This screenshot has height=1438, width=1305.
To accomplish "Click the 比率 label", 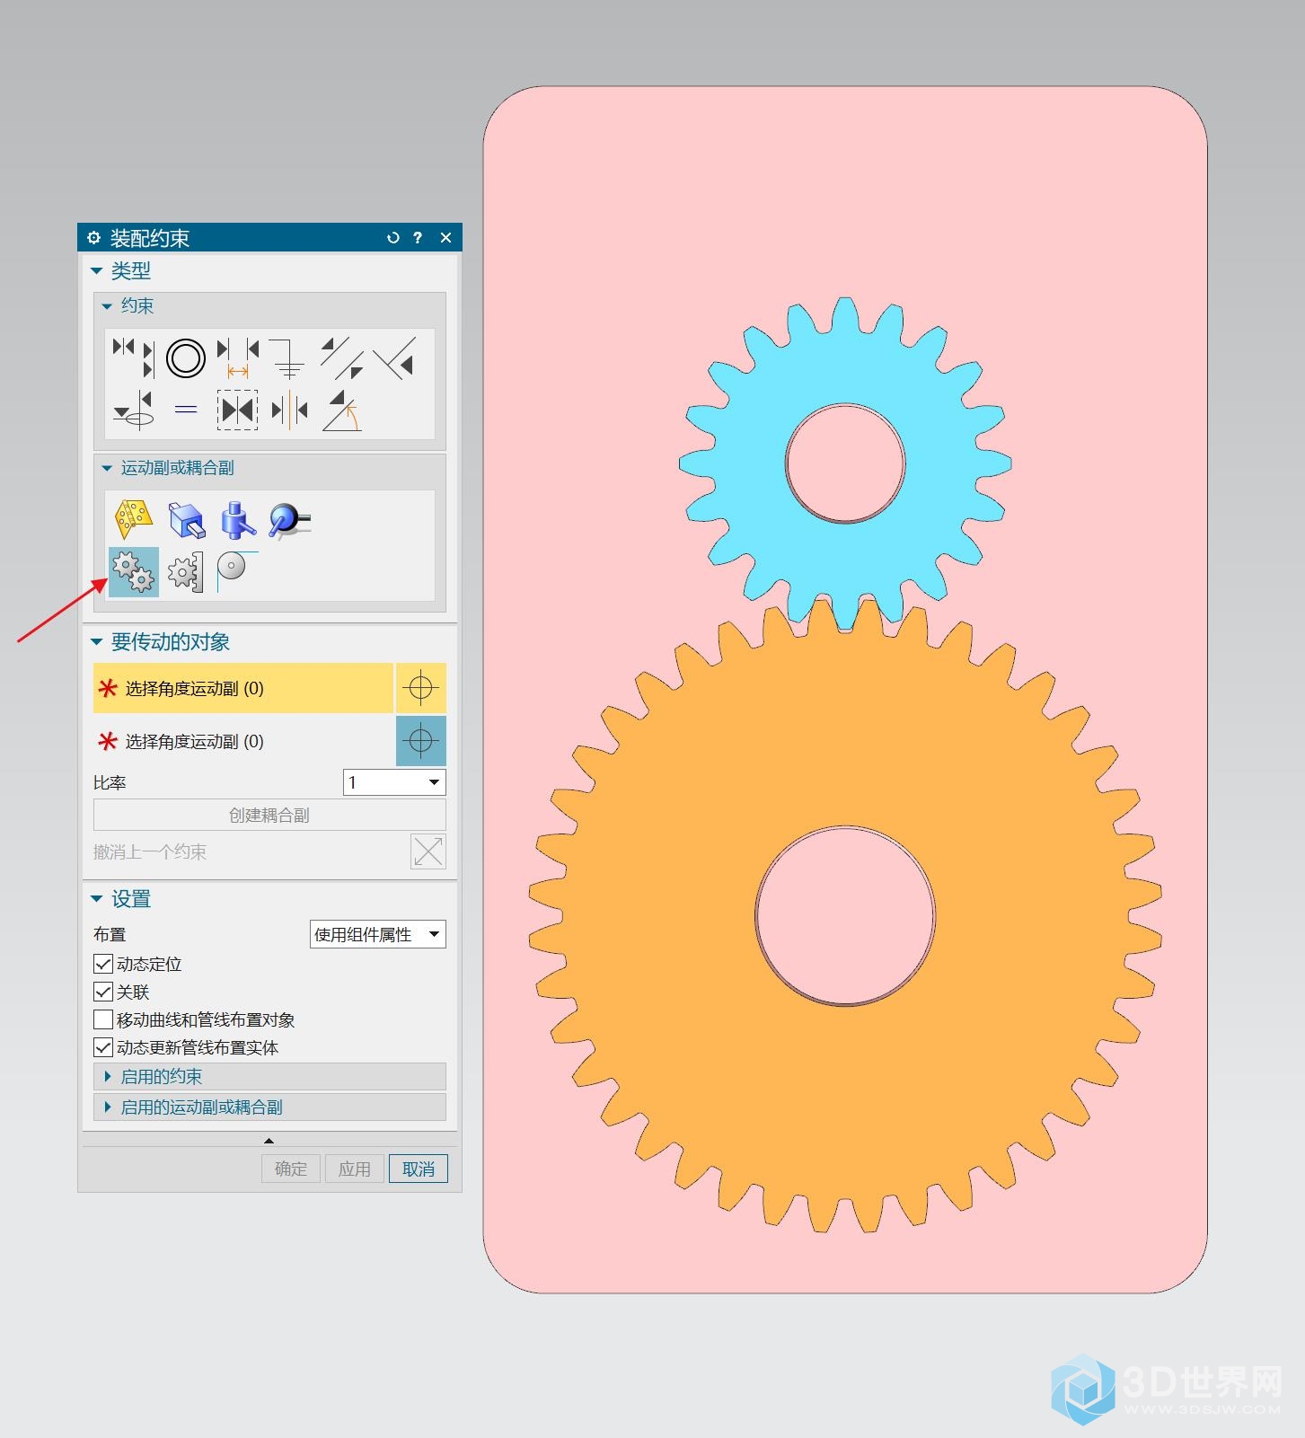I will point(110,782).
